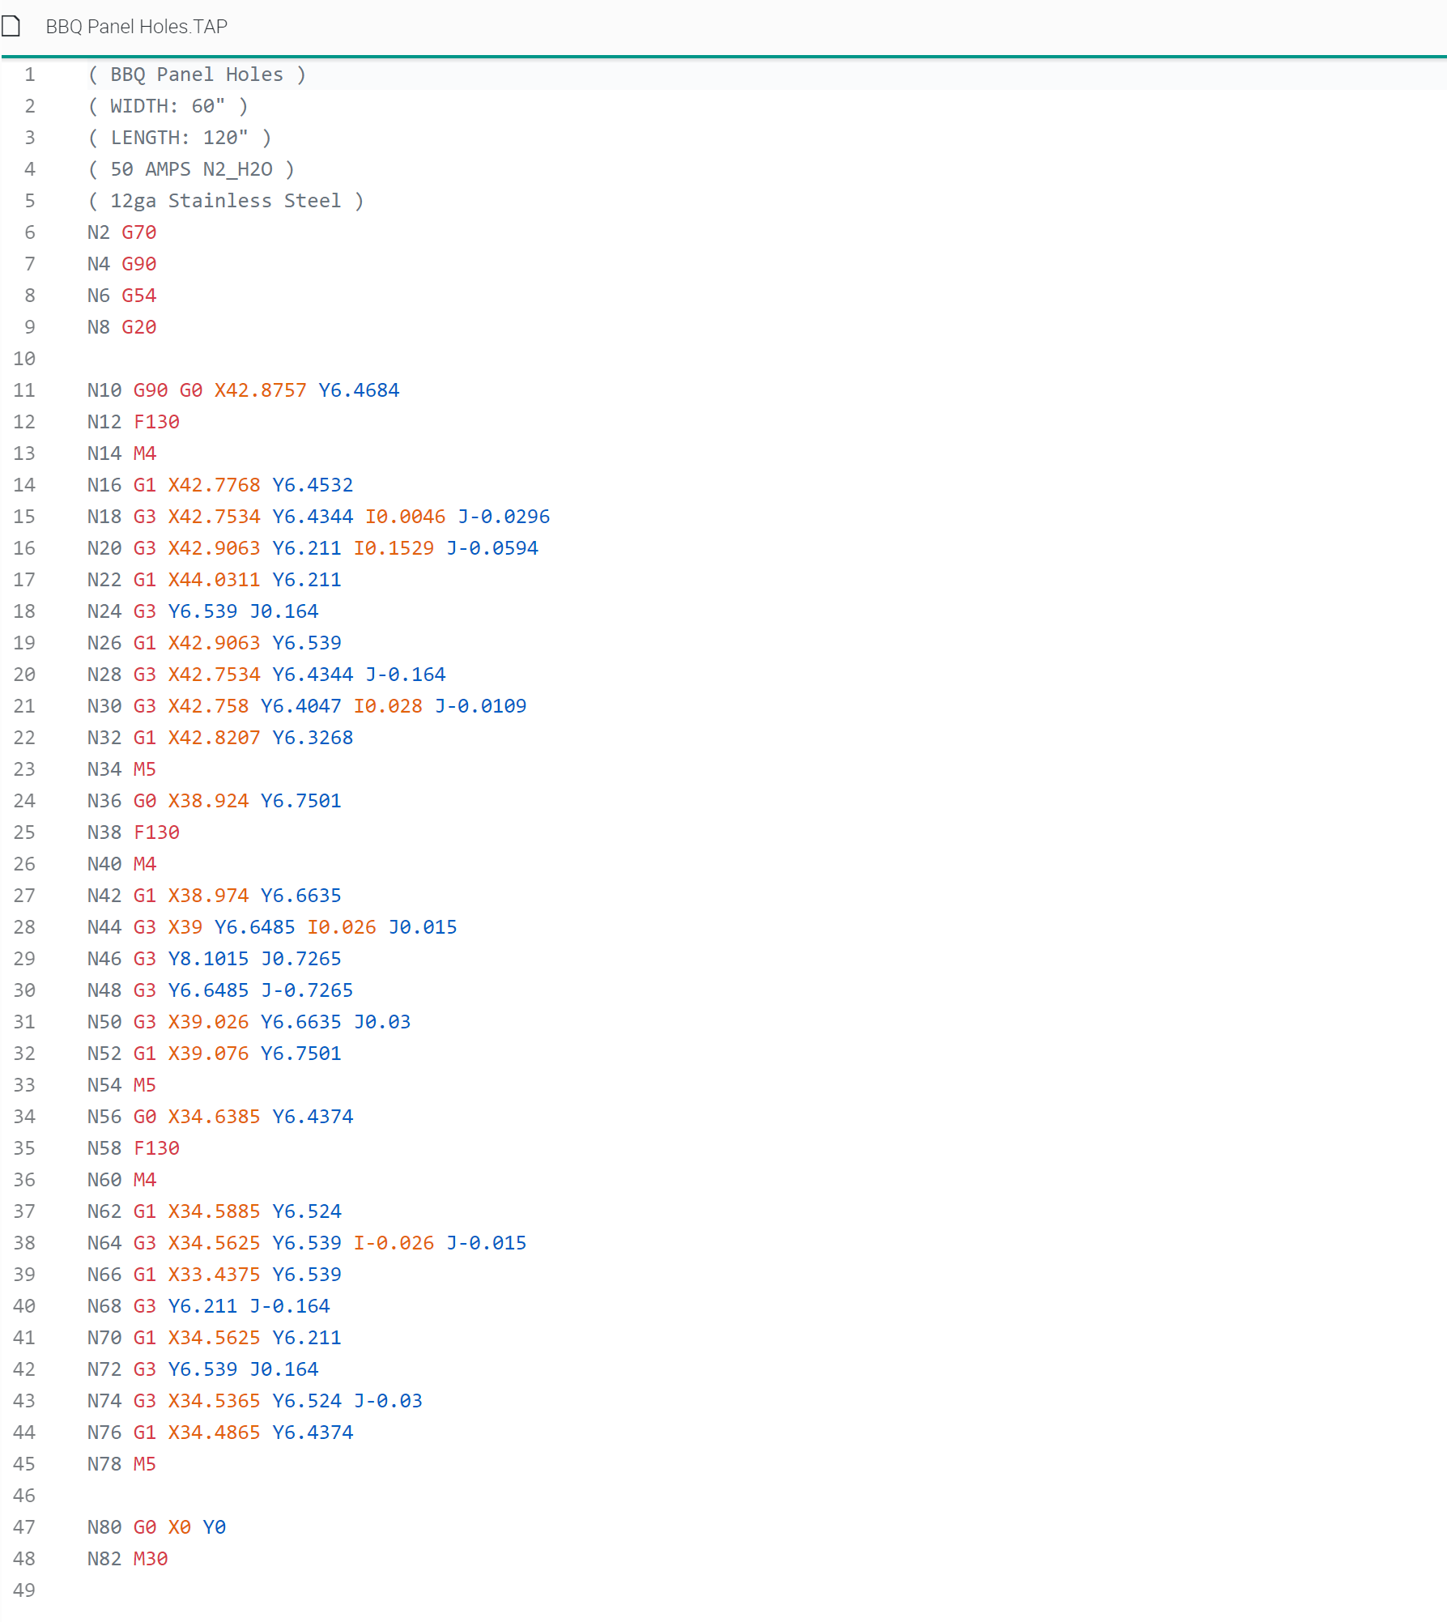The width and height of the screenshot is (1447, 1622).
Task: Click the file icon beside BBQ Panel Holes.TAP
Action: 11,27
